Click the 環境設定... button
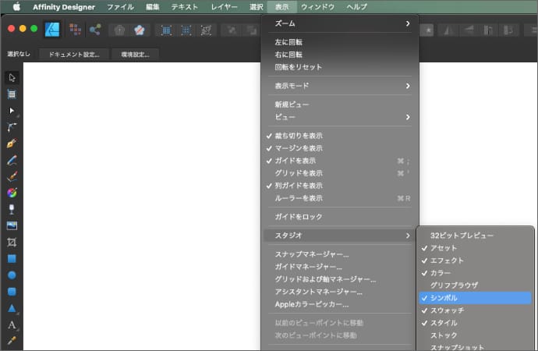The image size is (538, 351). pos(135,55)
